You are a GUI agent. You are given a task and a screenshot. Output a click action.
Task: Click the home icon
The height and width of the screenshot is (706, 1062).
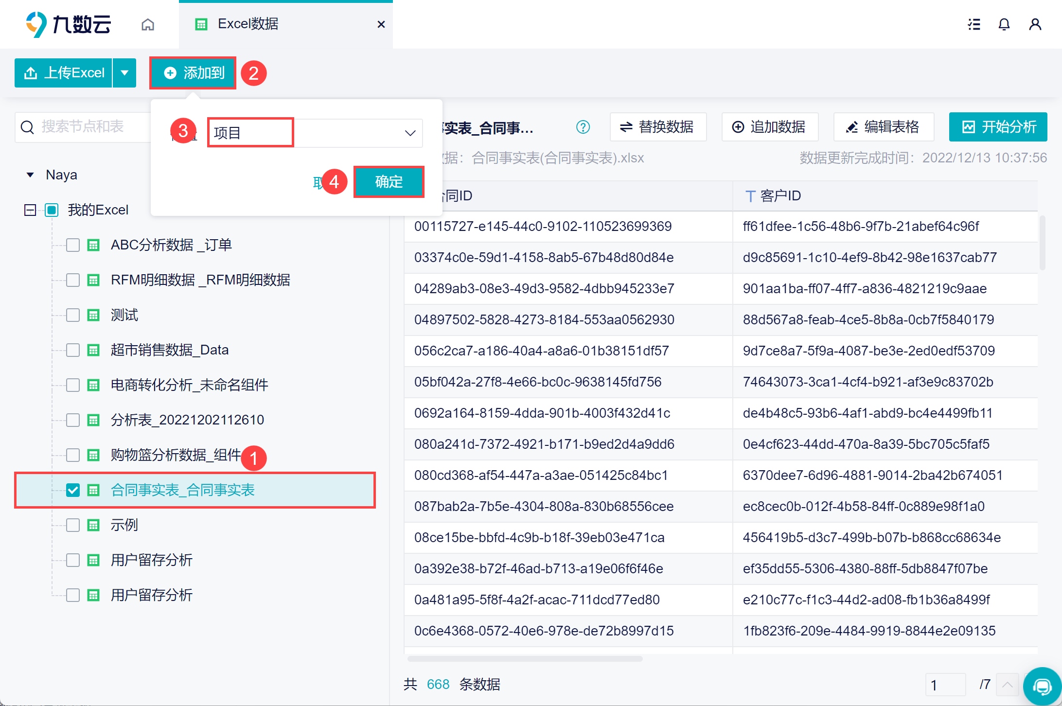(148, 24)
